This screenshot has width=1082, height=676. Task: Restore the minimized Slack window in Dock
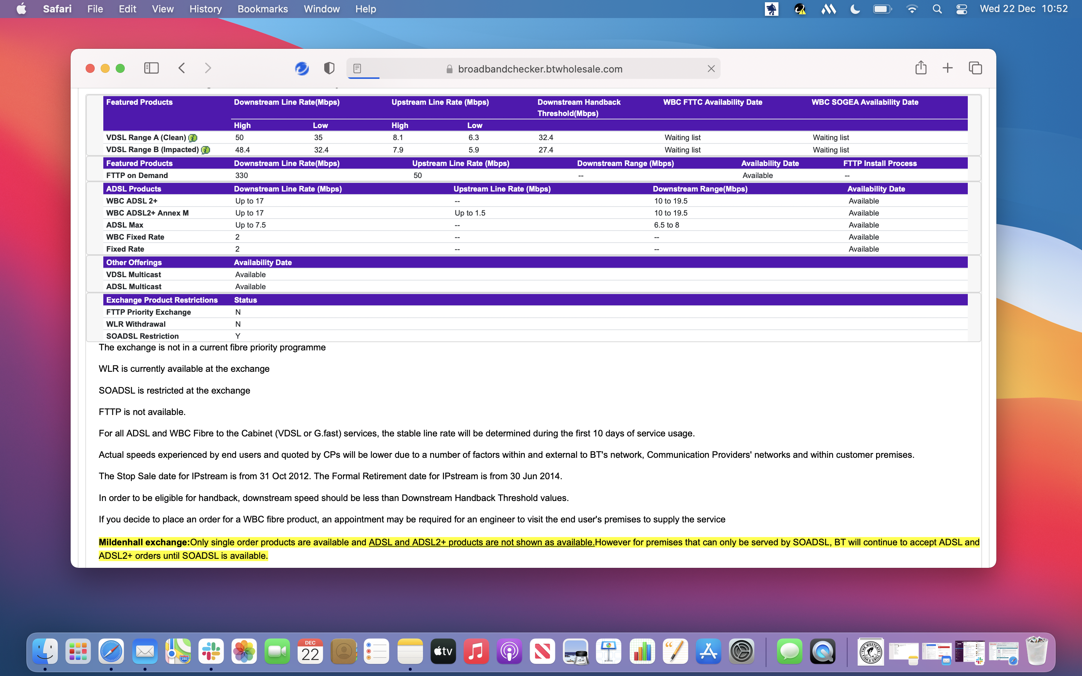click(970, 652)
